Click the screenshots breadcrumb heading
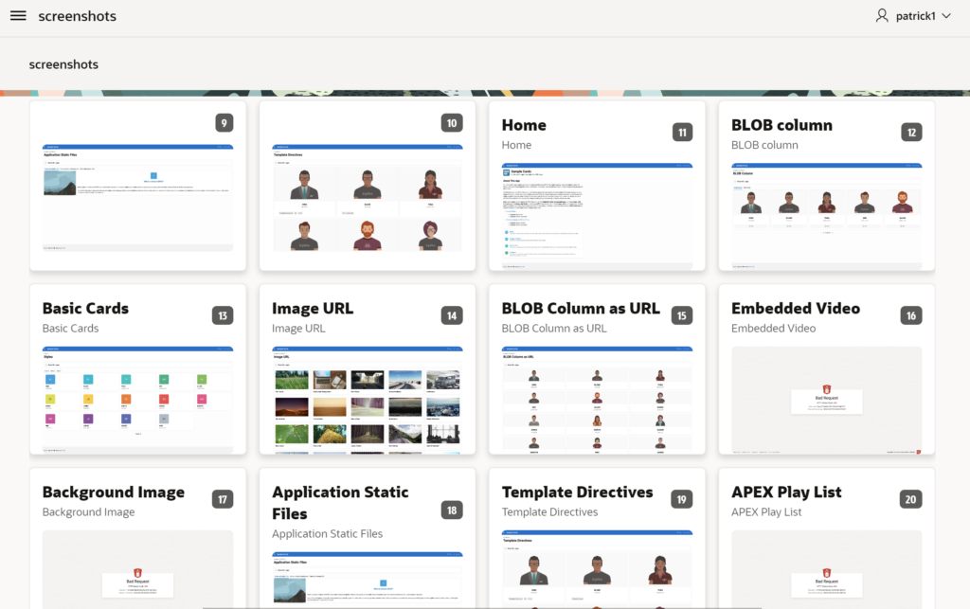Screen dimensions: 970x609 pos(63,64)
